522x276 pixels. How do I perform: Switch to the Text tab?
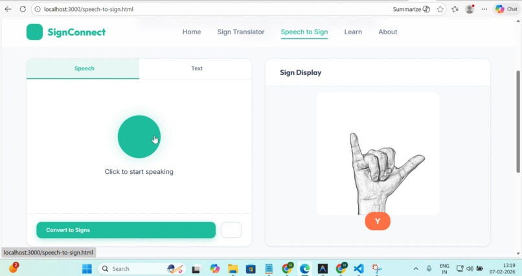tap(196, 69)
